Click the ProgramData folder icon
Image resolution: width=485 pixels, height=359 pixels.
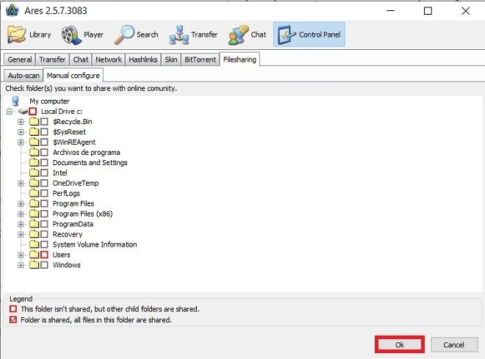[x=34, y=224]
